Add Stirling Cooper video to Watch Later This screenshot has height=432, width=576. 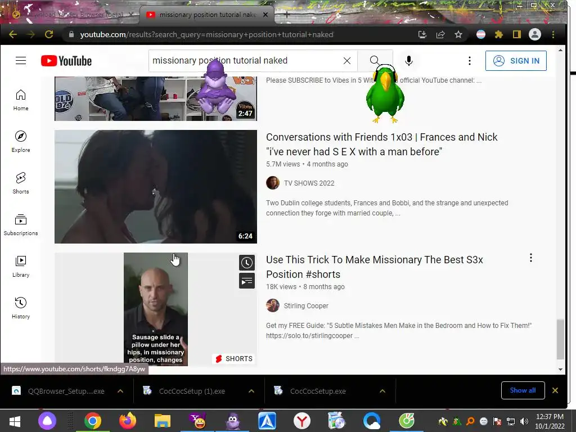click(x=247, y=263)
